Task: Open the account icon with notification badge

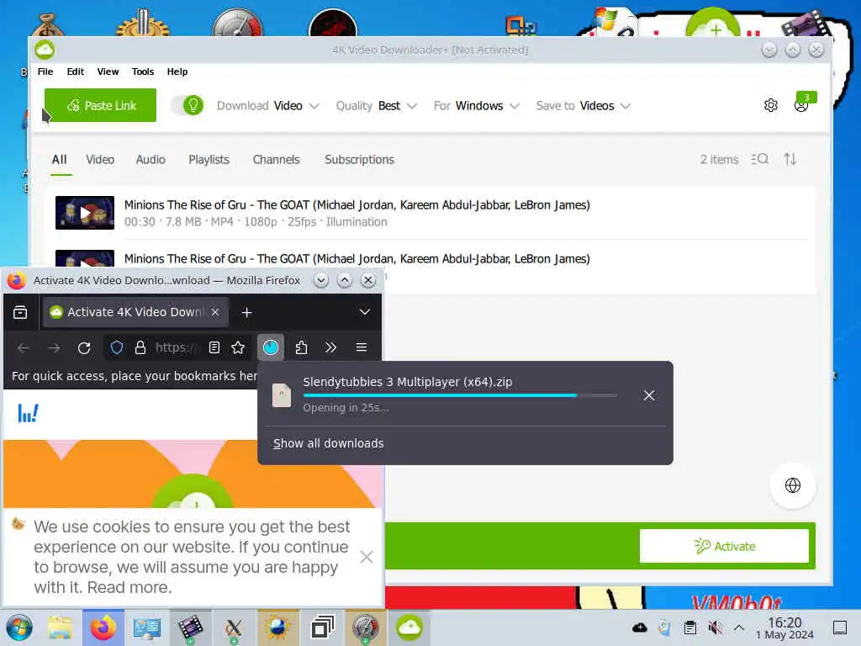Action: (x=802, y=103)
